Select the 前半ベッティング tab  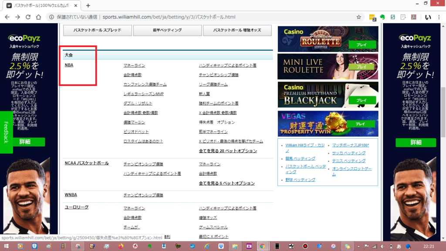coord(167,30)
